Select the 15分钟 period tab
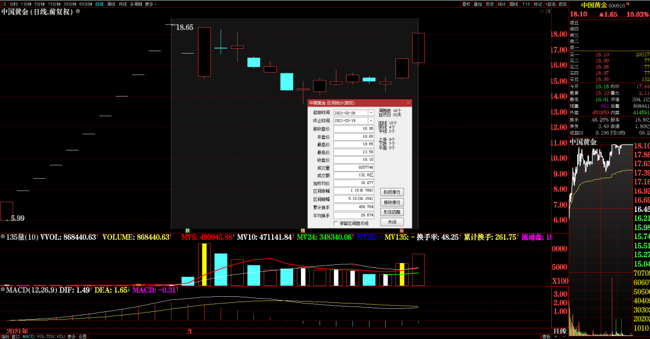650x339 pixels. (54, 4)
